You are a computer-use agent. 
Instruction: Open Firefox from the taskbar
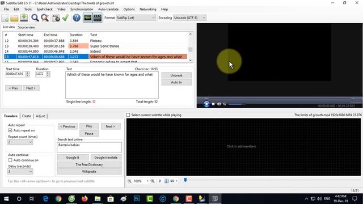(x=85, y=199)
